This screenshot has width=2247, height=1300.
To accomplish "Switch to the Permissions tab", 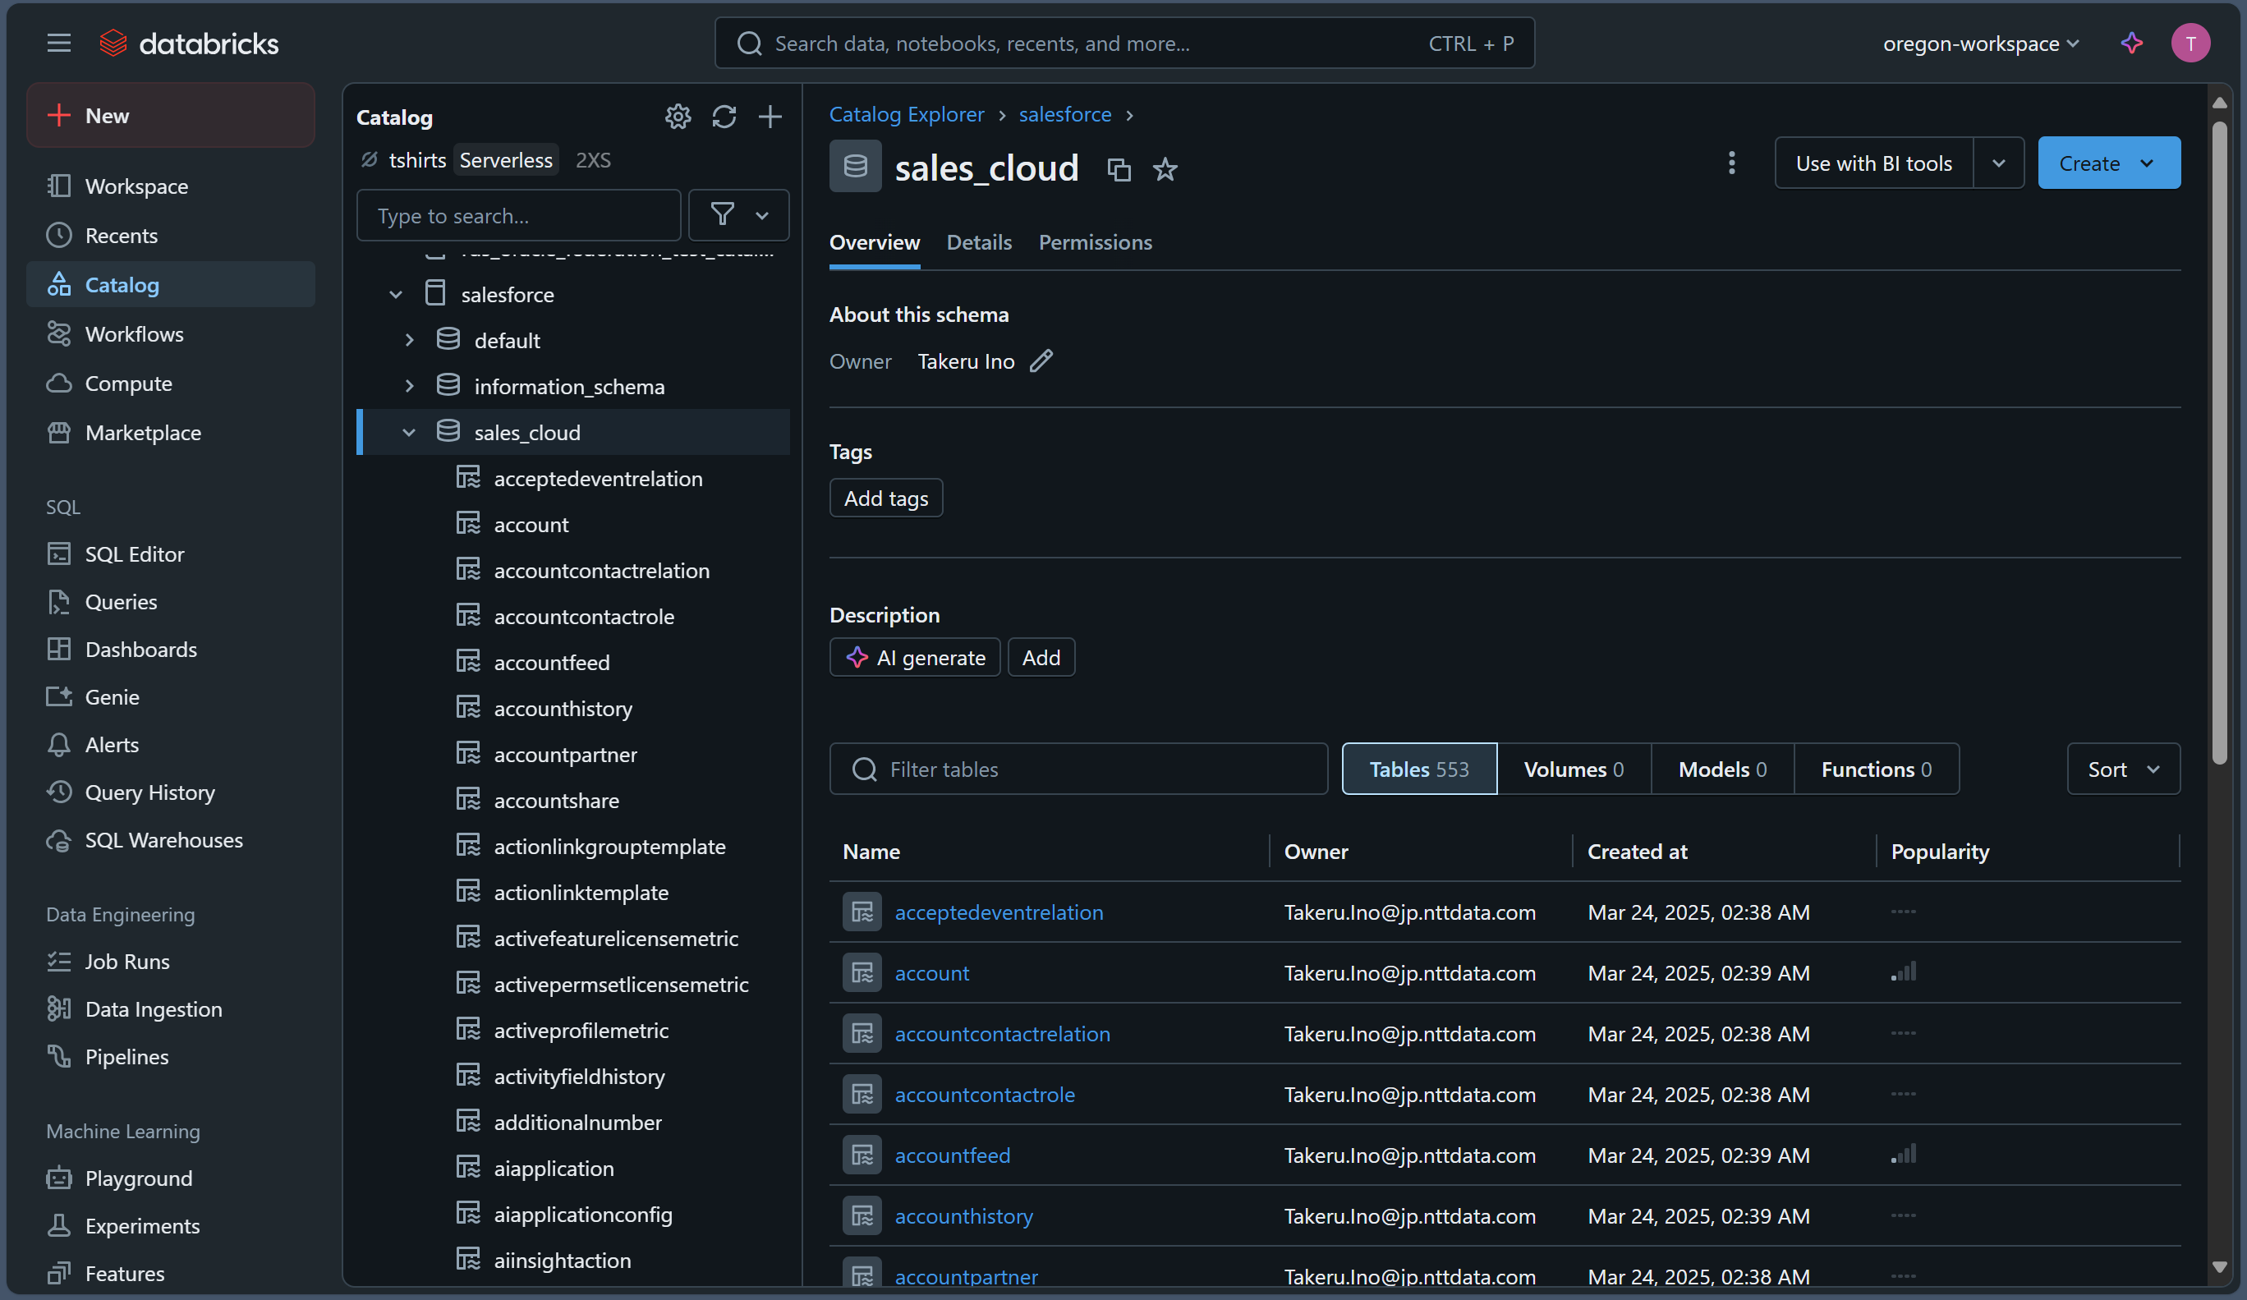I will pos(1094,242).
